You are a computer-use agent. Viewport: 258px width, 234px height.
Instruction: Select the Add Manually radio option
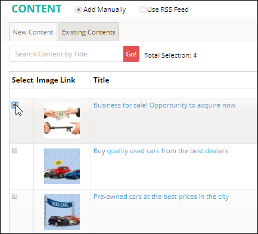click(x=78, y=10)
